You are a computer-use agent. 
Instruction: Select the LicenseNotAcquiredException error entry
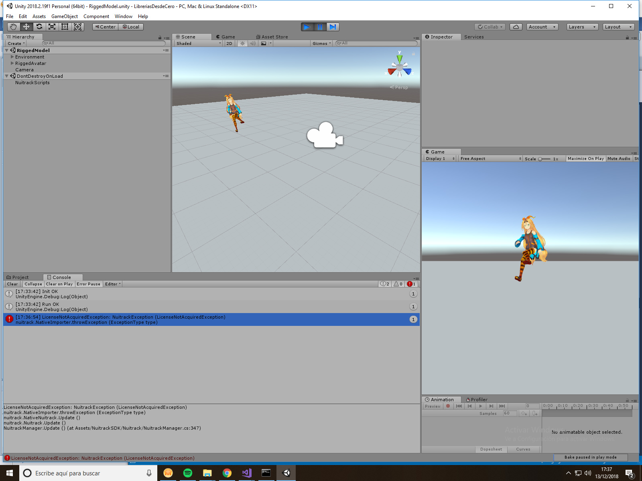coord(211,319)
